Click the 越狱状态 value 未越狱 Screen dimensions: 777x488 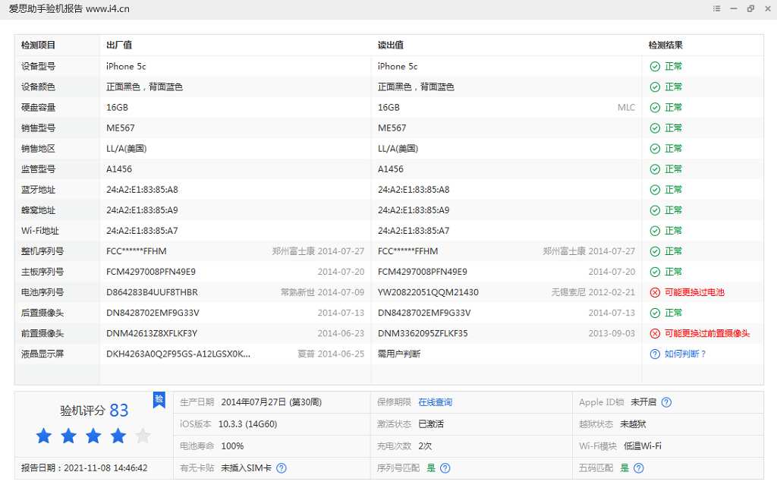click(x=634, y=424)
